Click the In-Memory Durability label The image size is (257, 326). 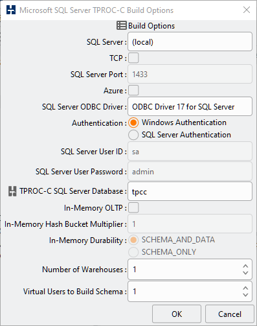tap(88, 240)
